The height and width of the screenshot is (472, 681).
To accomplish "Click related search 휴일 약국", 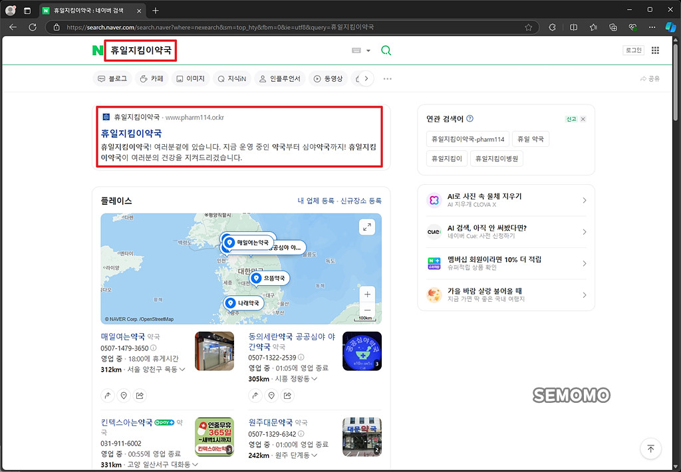I will pyautogui.click(x=530, y=140).
